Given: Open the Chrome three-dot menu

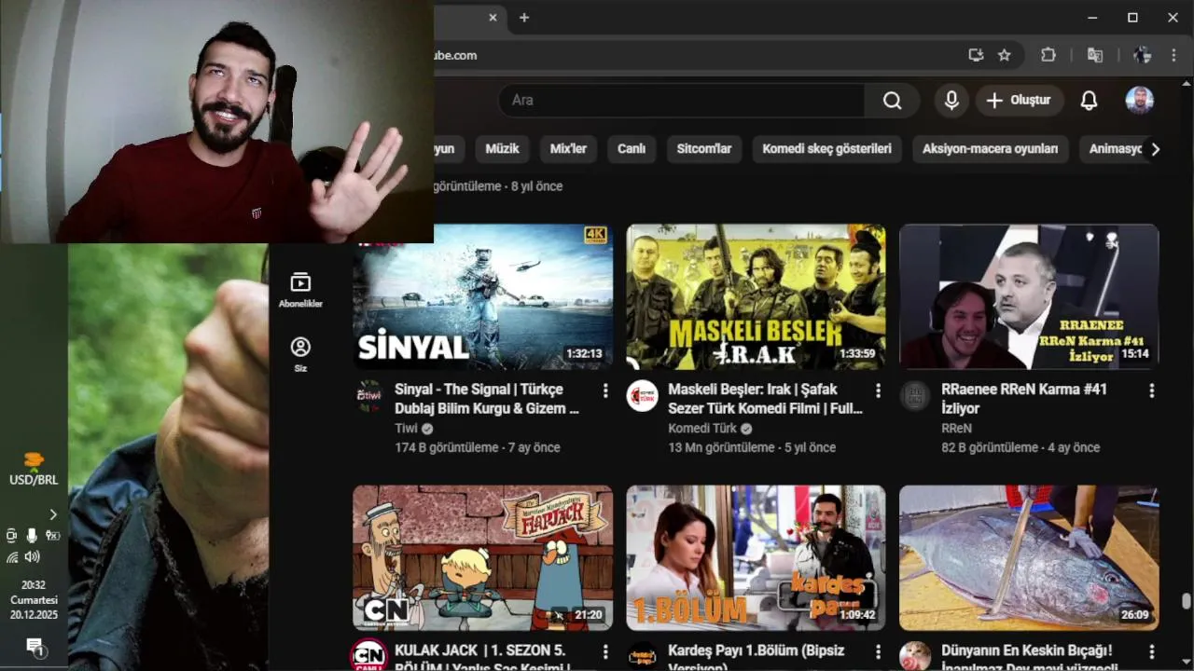Looking at the screenshot, I should click(x=1173, y=55).
